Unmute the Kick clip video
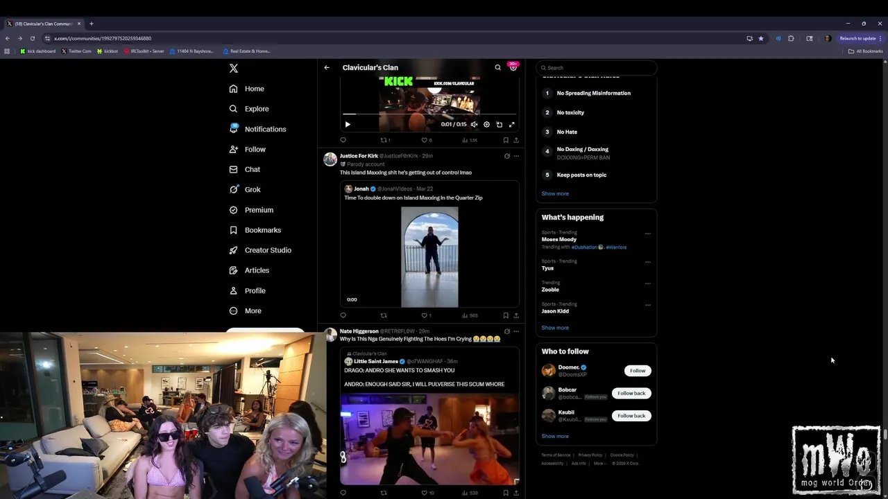The height and width of the screenshot is (499, 888). pos(474,124)
